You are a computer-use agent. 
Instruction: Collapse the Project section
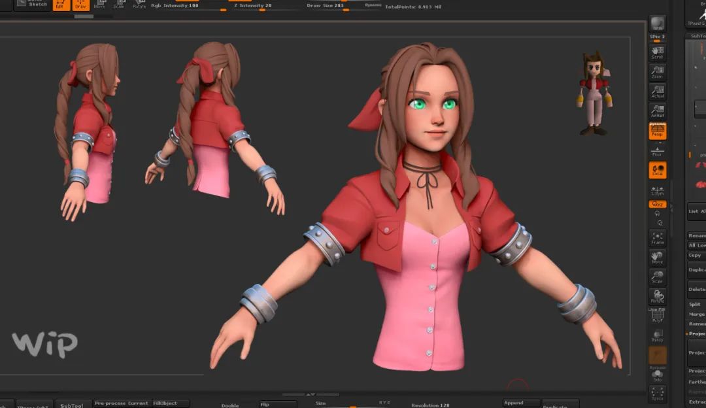pyautogui.click(x=696, y=333)
